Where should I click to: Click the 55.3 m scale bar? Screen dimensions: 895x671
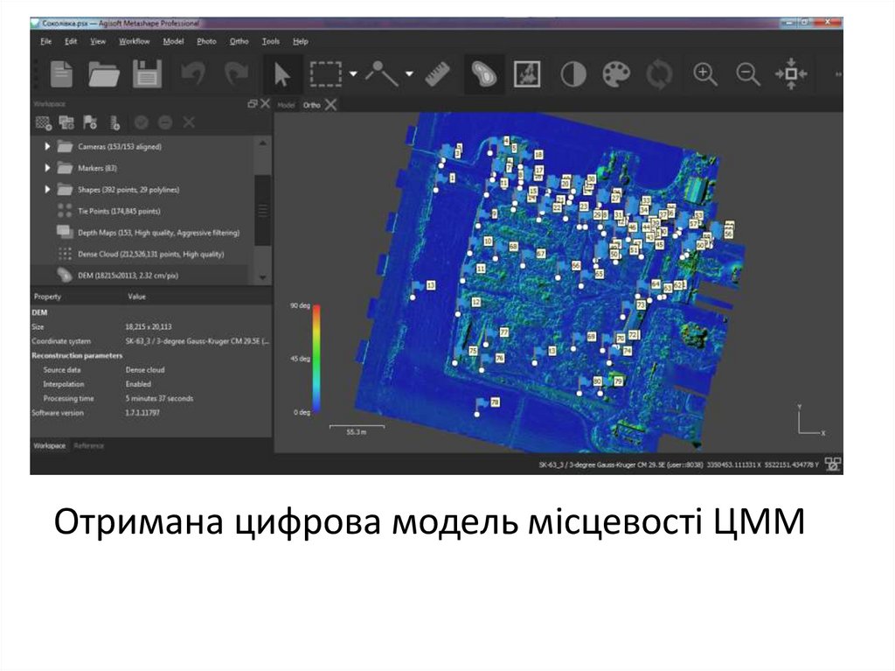coord(357,430)
